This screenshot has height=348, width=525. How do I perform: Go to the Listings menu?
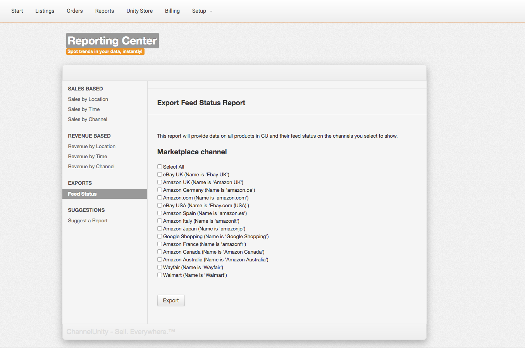[45, 11]
